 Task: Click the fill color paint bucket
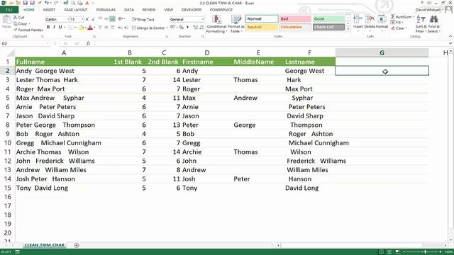[x=82, y=28]
